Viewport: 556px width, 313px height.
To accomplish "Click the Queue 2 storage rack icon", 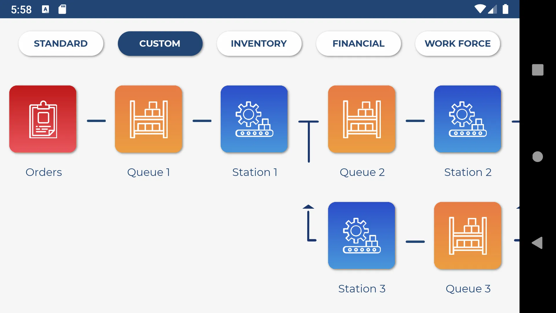I will [361, 119].
